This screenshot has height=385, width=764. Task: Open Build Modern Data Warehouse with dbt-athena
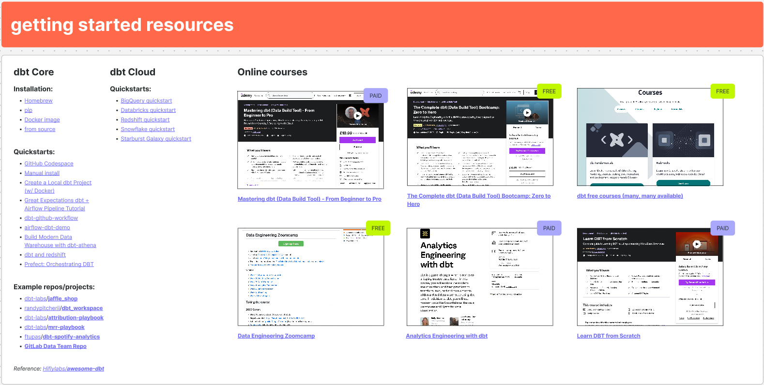61,241
